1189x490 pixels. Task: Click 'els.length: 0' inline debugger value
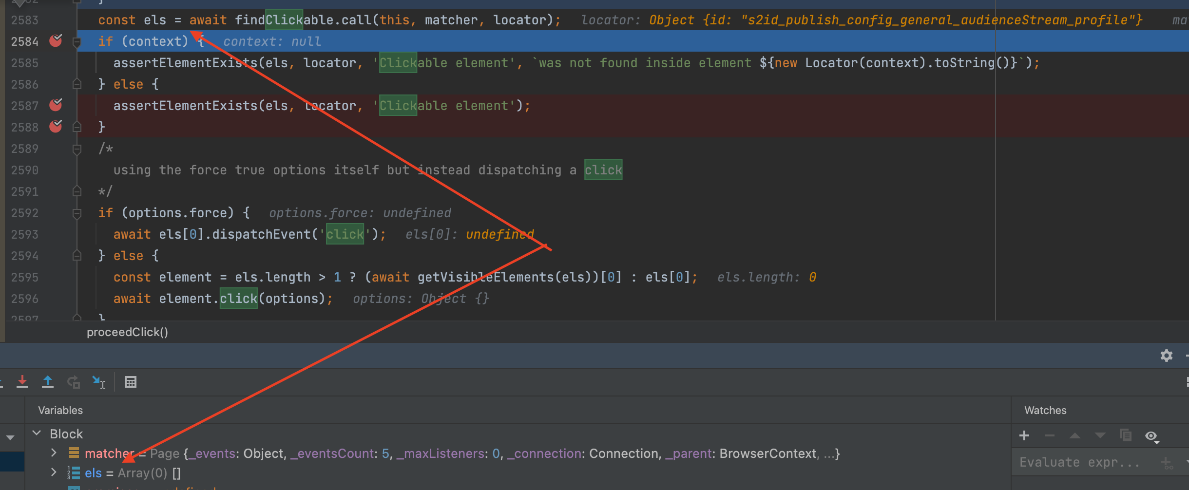pos(767,277)
